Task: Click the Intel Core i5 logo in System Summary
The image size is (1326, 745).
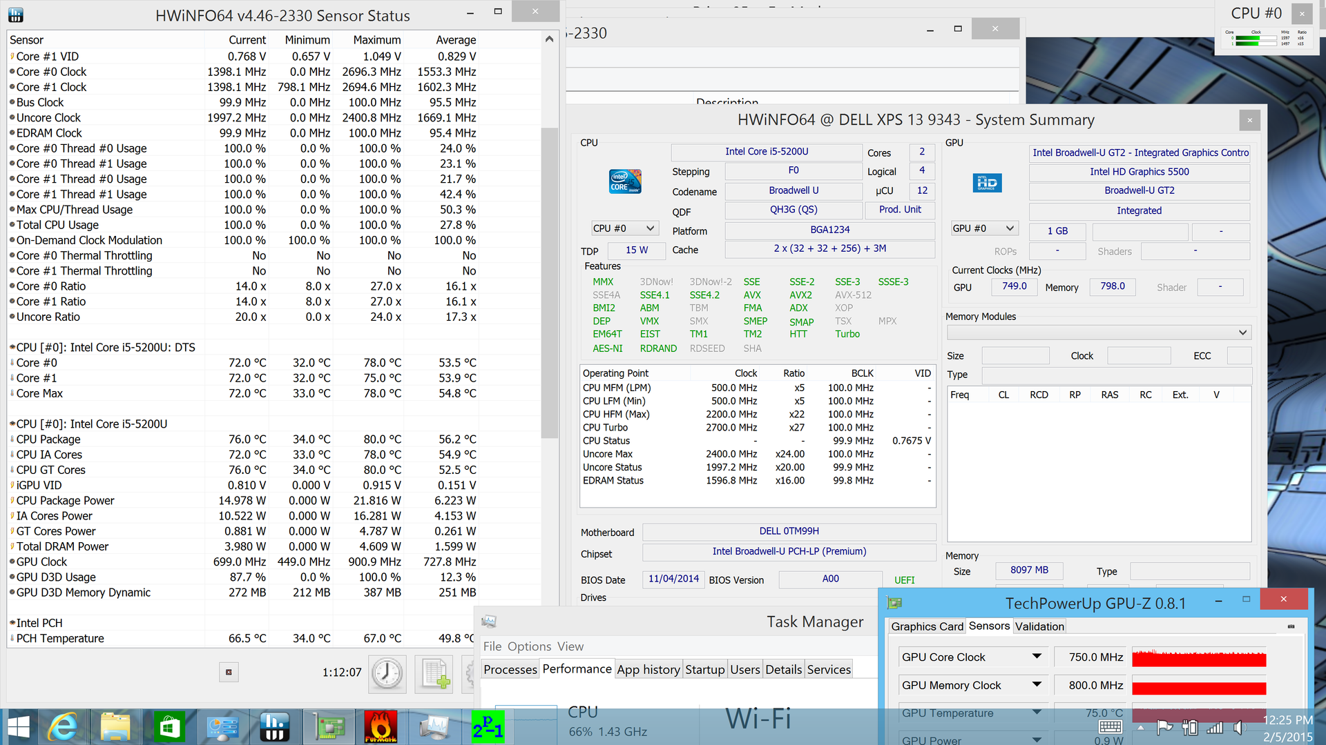Action: [x=625, y=181]
